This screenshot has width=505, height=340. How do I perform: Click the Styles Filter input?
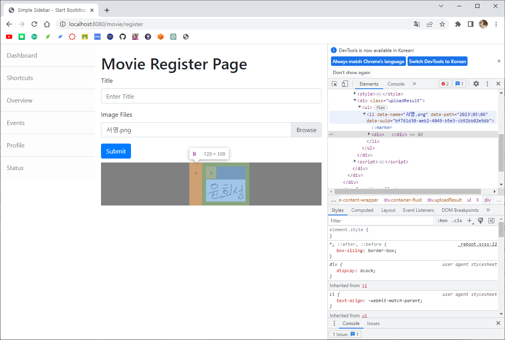(x=381, y=221)
